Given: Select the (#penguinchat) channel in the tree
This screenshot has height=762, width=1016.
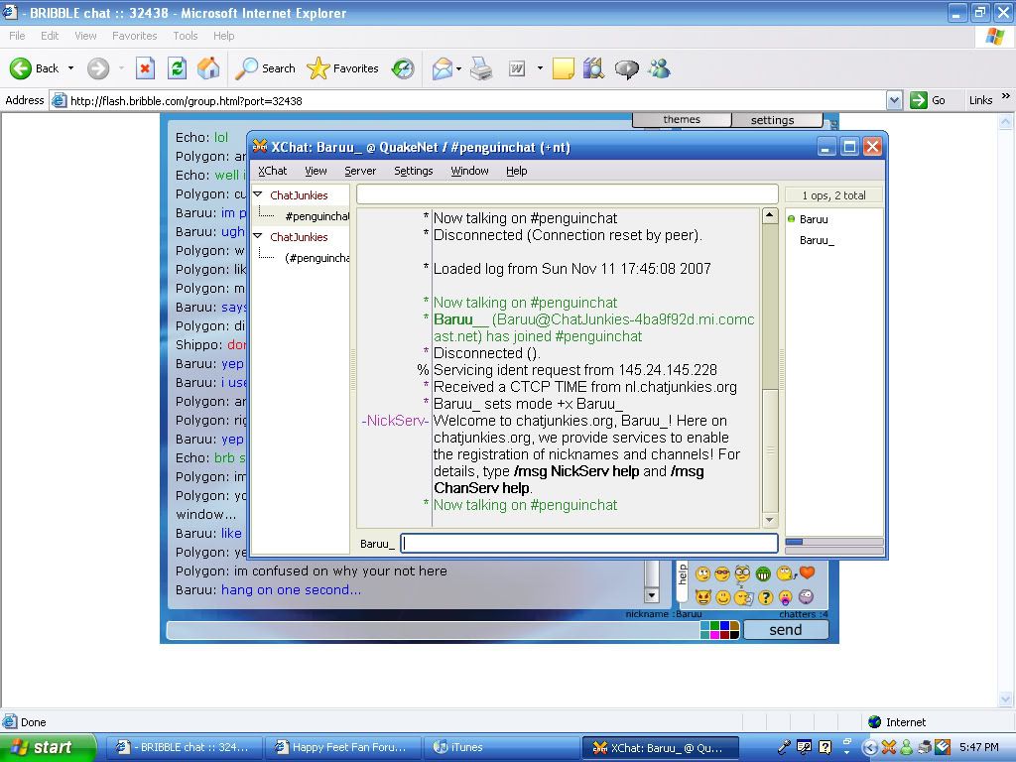Looking at the screenshot, I should click(x=317, y=258).
